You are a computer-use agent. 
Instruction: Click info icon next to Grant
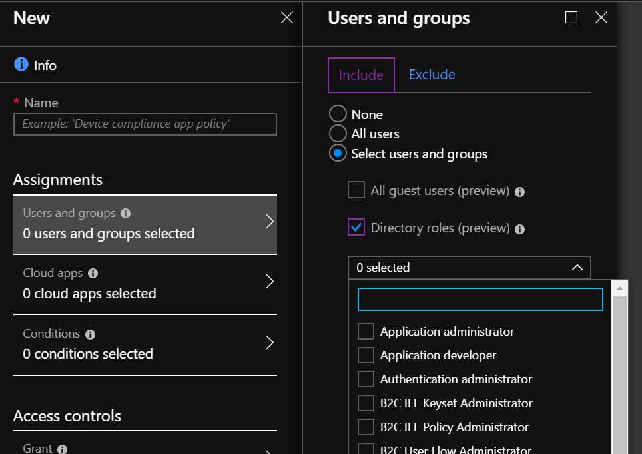pos(63,449)
